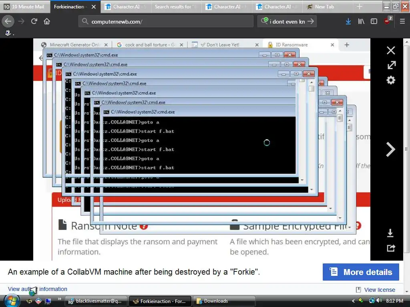410x307 pixels.
Task: Open the Firefox library menu
Action: tap(361, 22)
